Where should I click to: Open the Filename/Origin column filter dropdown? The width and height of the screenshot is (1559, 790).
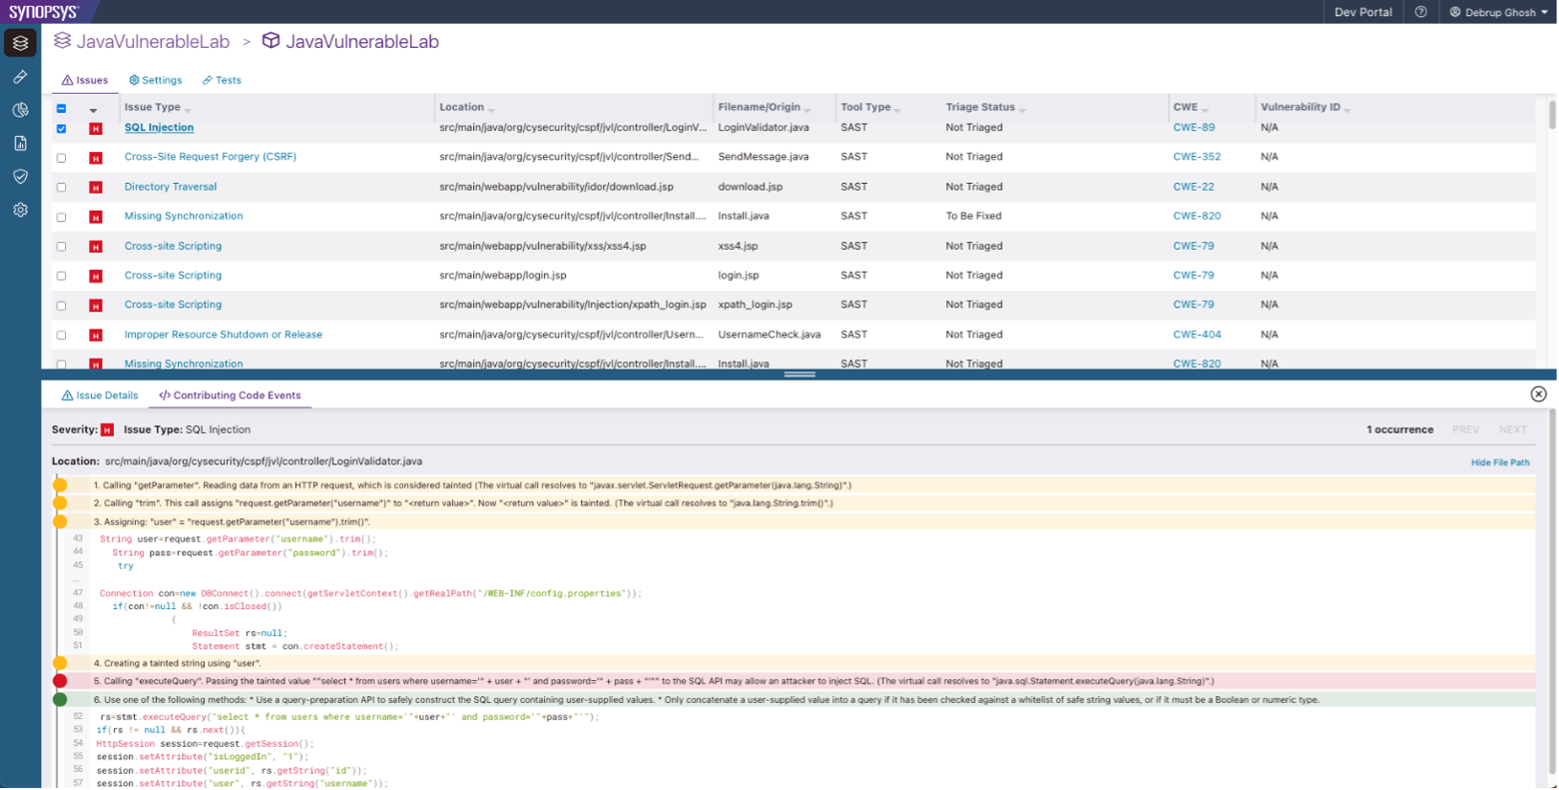tap(807, 109)
